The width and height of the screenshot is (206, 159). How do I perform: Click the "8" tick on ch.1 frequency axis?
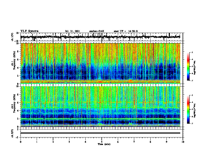point(18,51)
